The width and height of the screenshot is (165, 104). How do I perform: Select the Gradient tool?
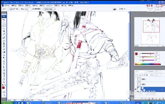coord(4,52)
